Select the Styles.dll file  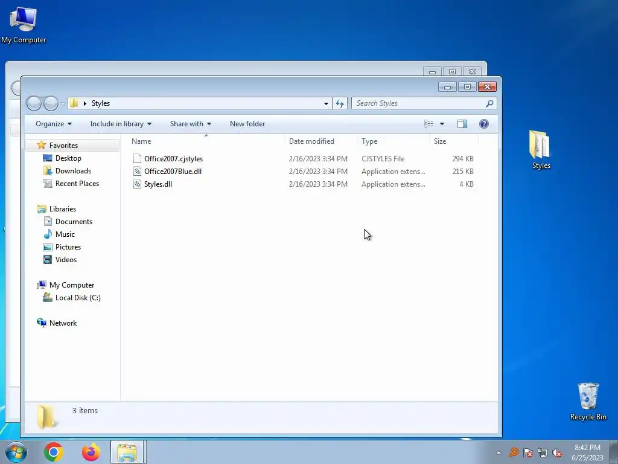click(x=158, y=184)
